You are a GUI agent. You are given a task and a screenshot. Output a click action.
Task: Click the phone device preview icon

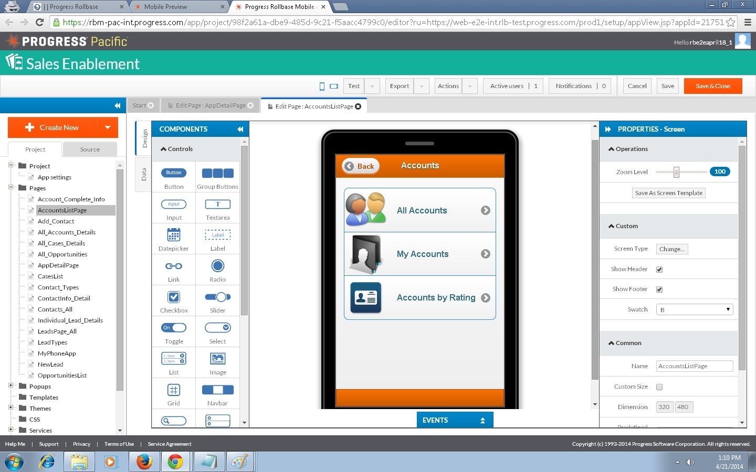click(x=322, y=86)
